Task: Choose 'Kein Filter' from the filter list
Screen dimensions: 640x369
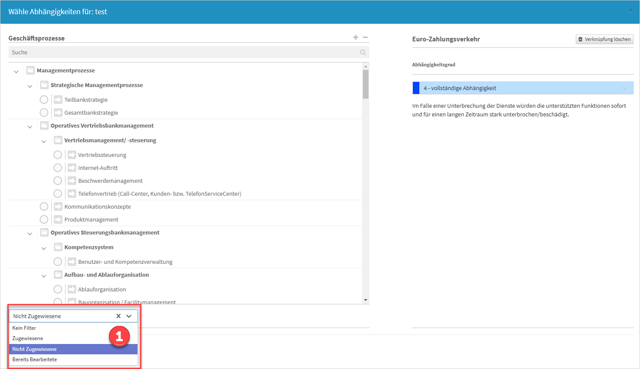Action: point(24,328)
